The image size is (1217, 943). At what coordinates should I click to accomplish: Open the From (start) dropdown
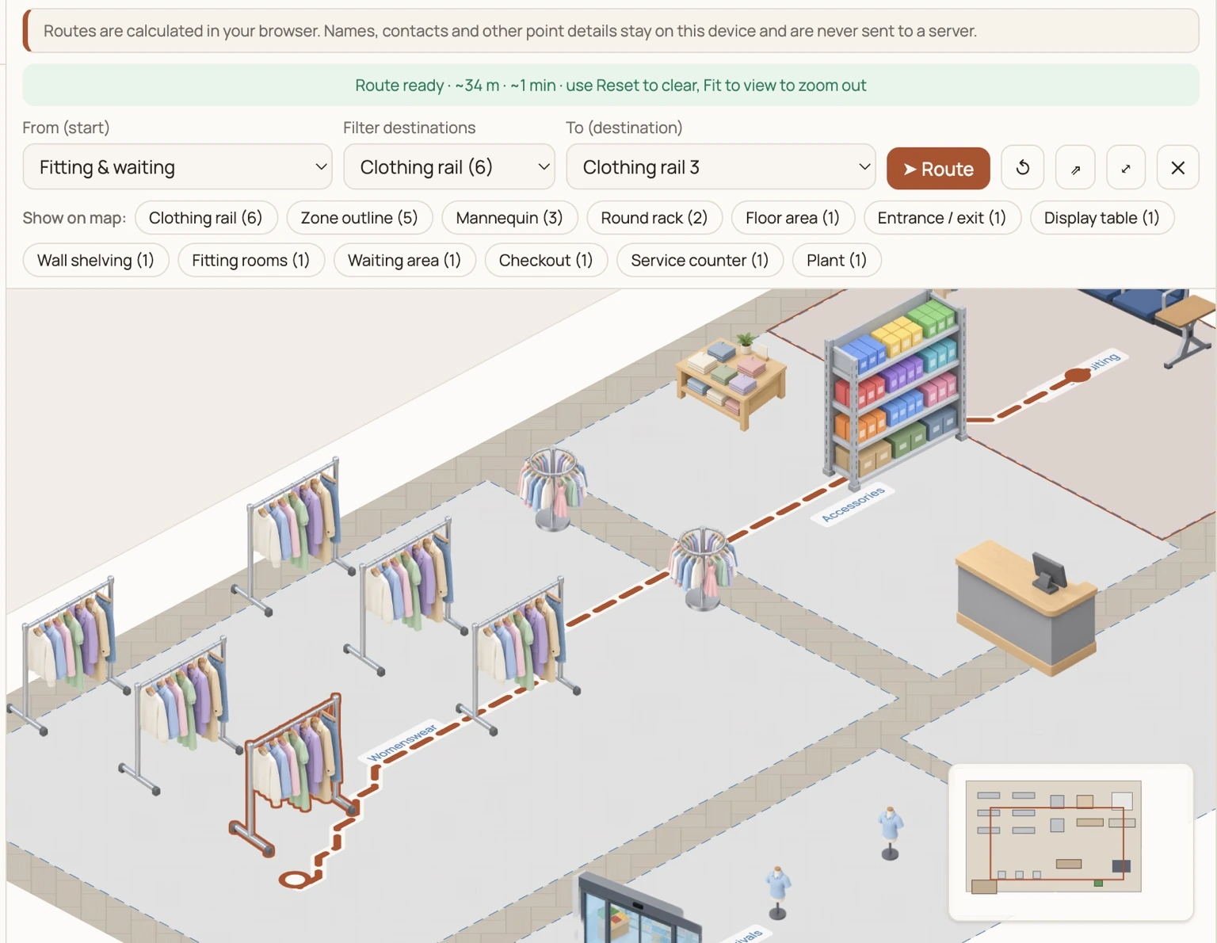(x=177, y=167)
